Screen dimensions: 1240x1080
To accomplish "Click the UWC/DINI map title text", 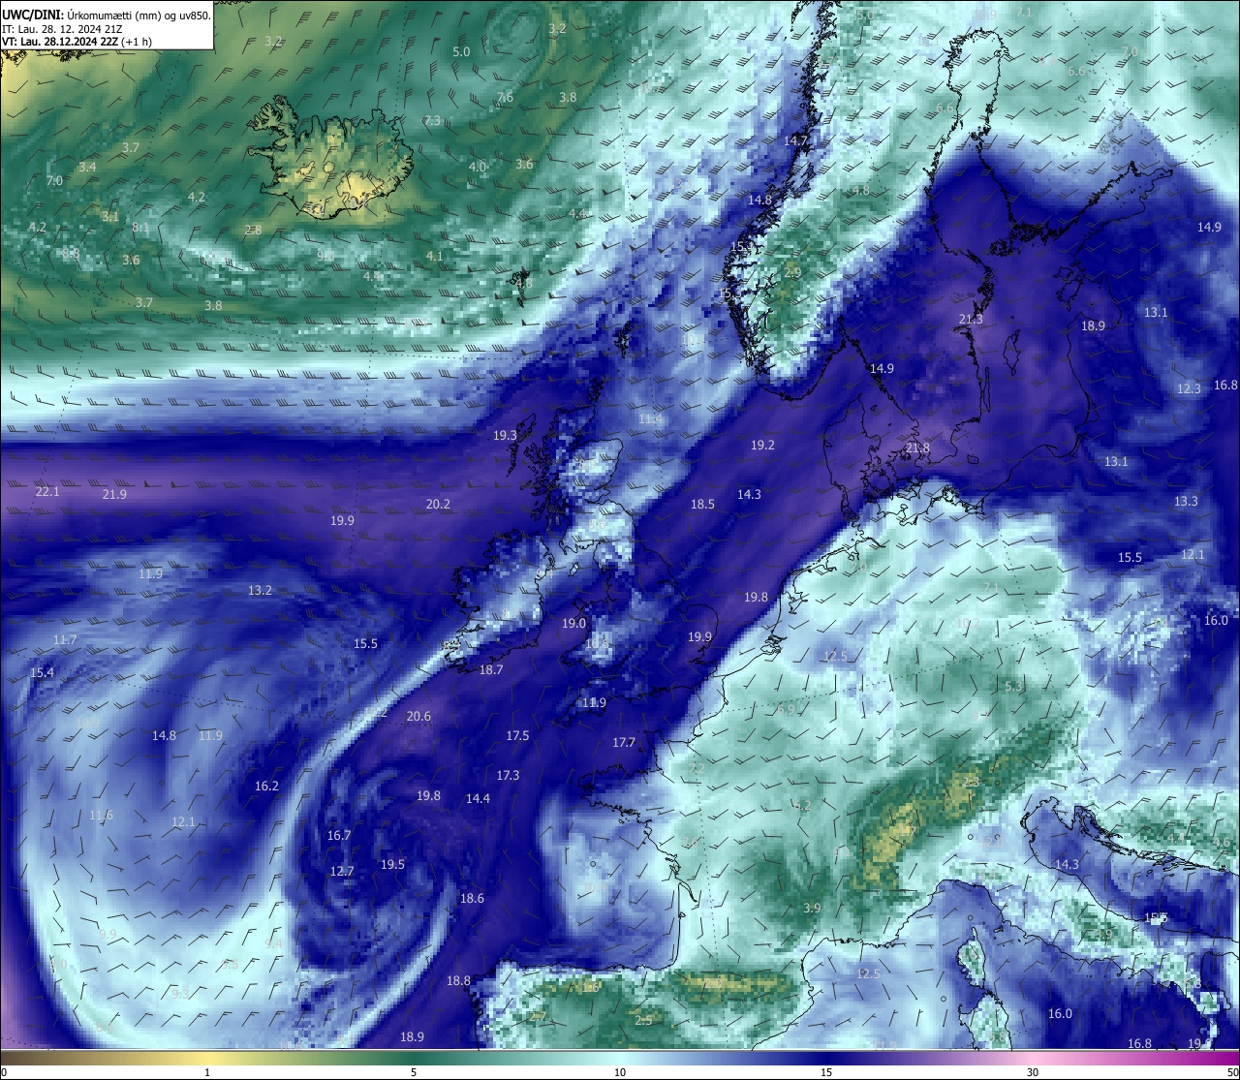I will pos(107,15).
